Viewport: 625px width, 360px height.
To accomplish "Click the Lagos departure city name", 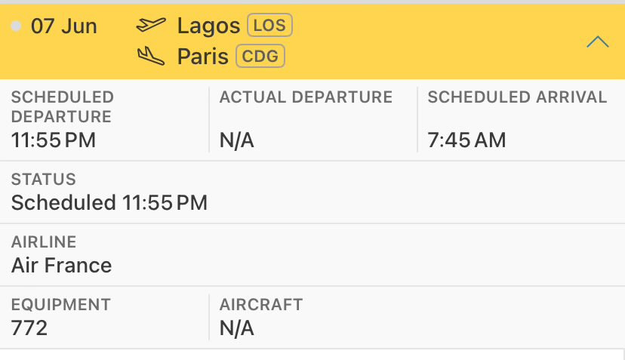I will coord(208,26).
